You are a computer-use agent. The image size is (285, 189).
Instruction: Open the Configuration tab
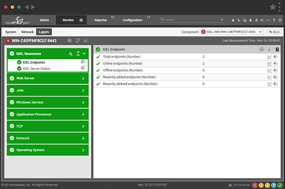pos(132,20)
